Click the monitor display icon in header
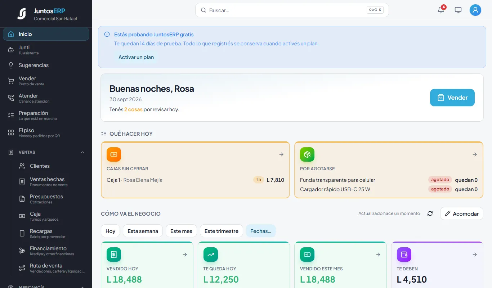The height and width of the screenshot is (288, 492). pyautogui.click(x=458, y=10)
